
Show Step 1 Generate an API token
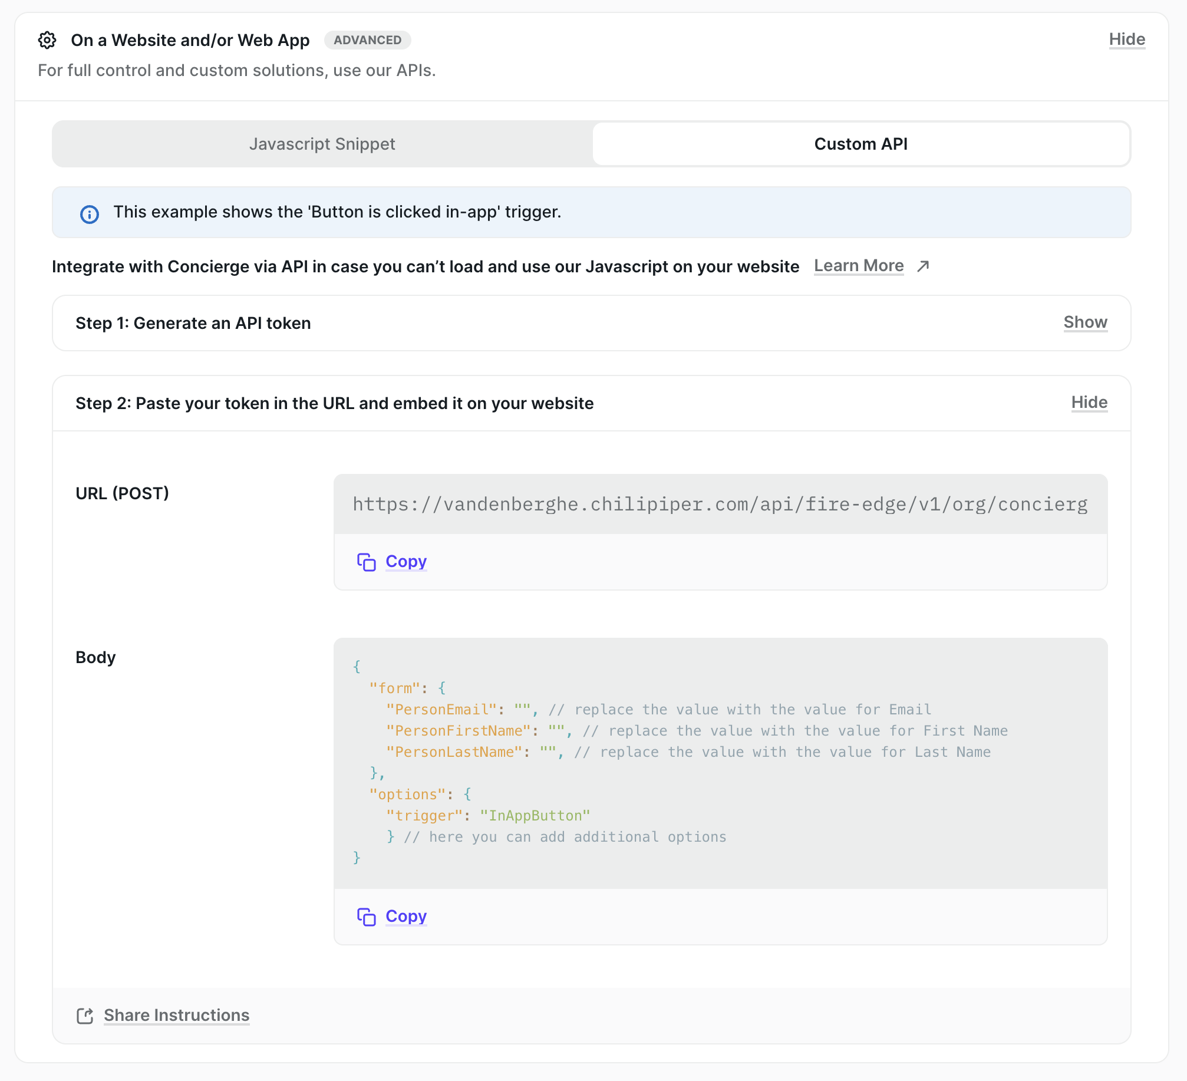click(x=1084, y=322)
